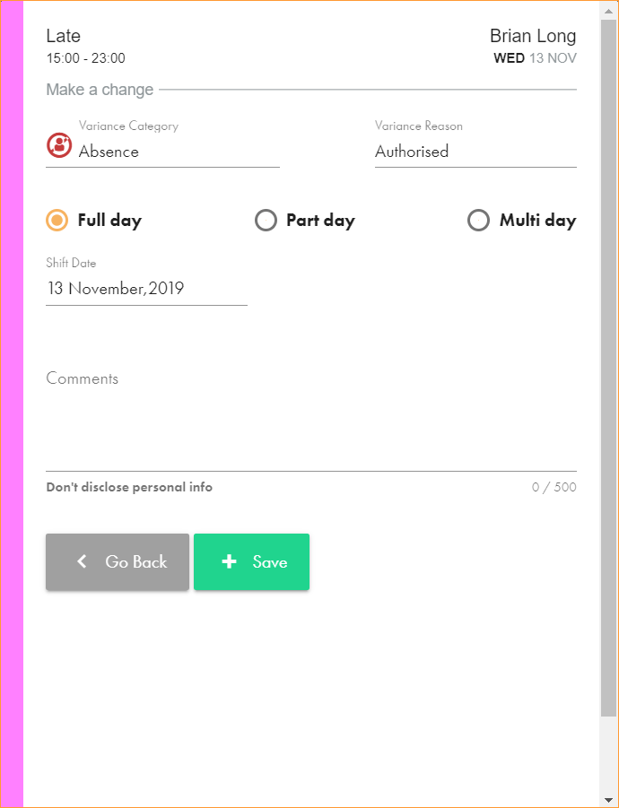Click the Make a change section heading

100,90
